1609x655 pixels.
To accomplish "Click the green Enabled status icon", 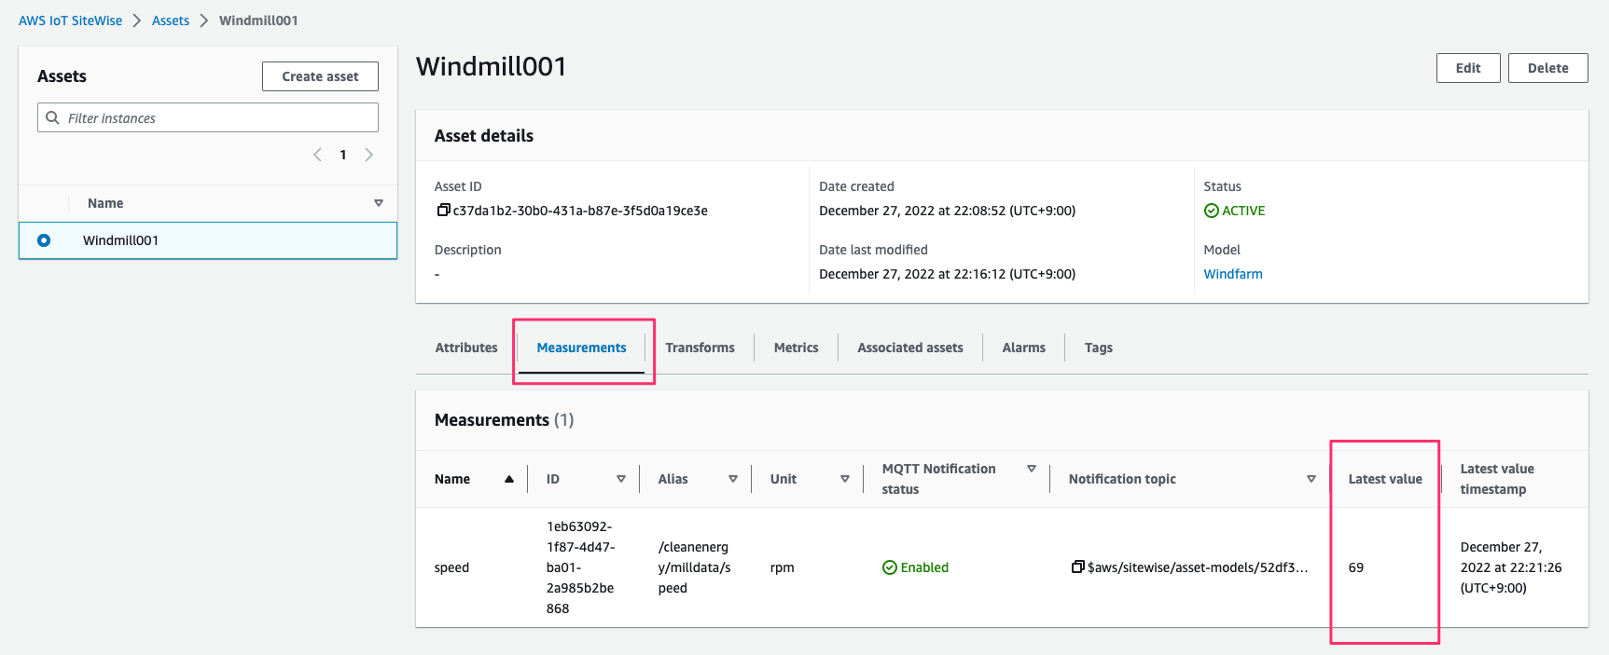I will 890,567.
